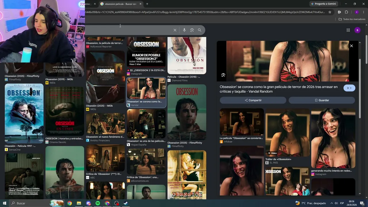Image resolution: width=368 pixels, height=207 pixels.
Task: Save the image with Guardar
Action: (322, 100)
